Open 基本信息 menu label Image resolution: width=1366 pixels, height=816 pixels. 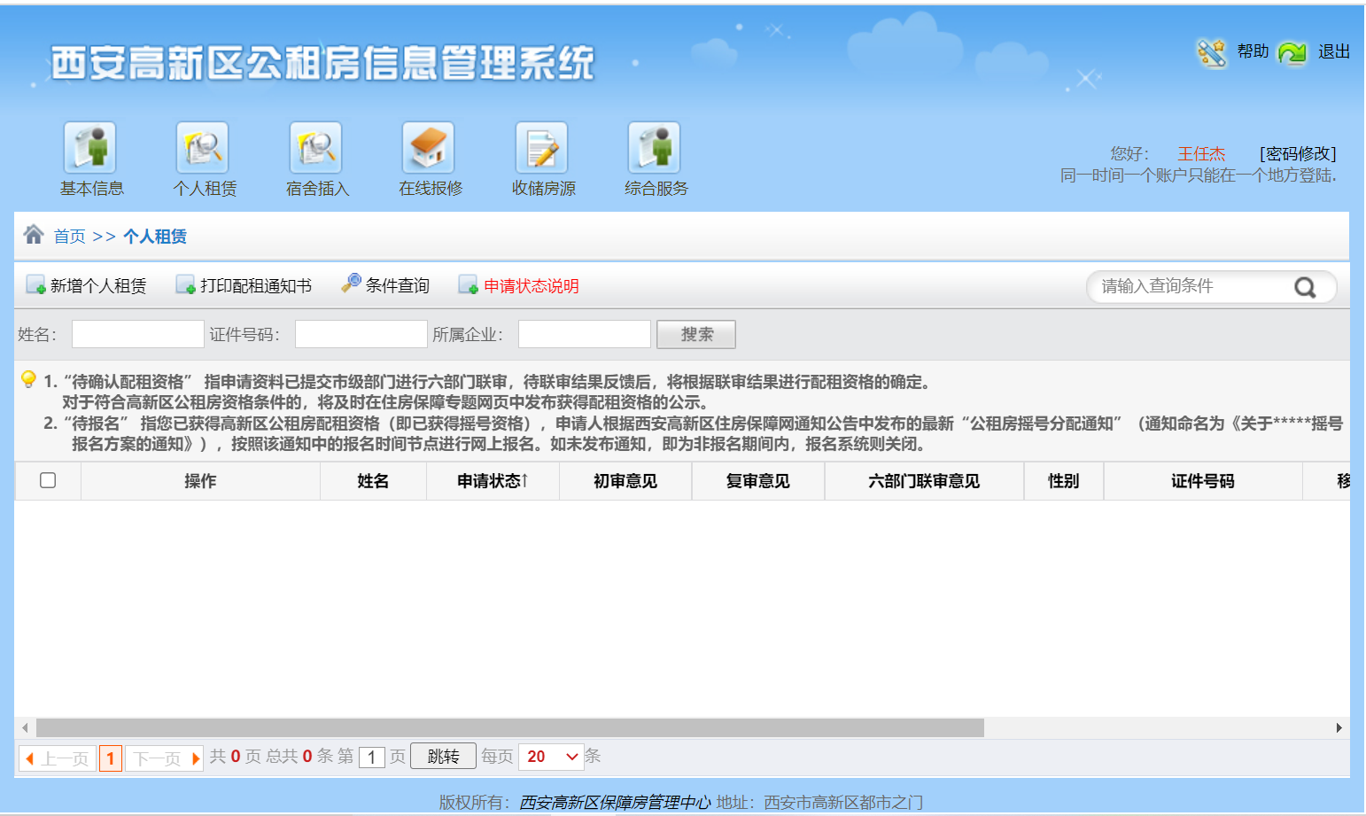(92, 189)
